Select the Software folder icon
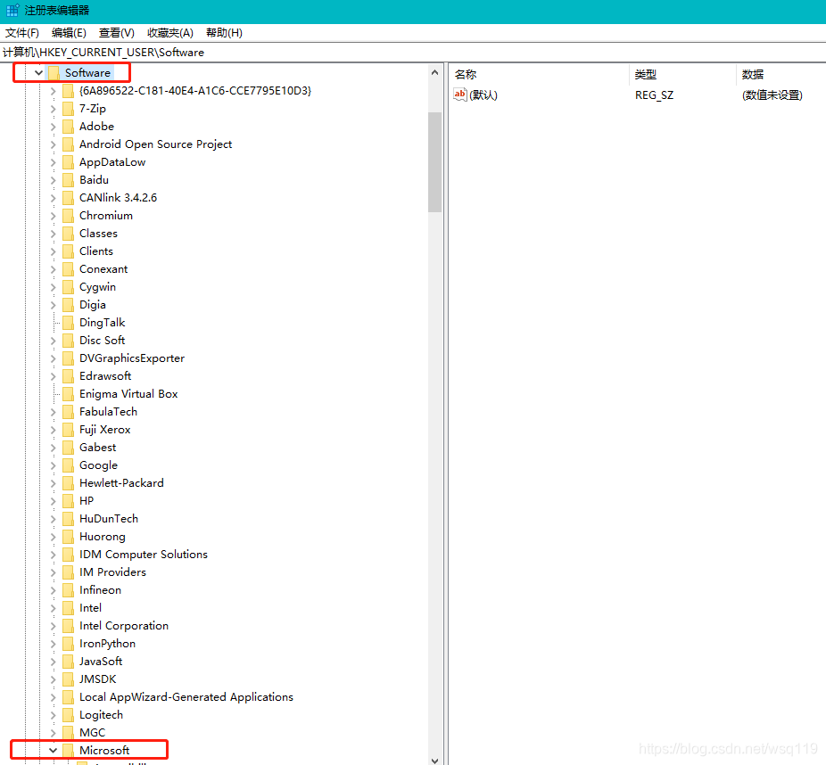This screenshot has height=765, width=826. tap(54, 72)
